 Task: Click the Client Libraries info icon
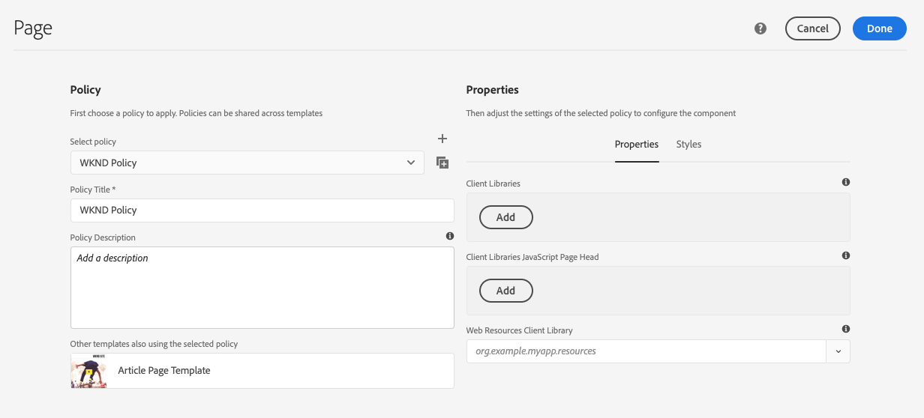pos(846,182)
